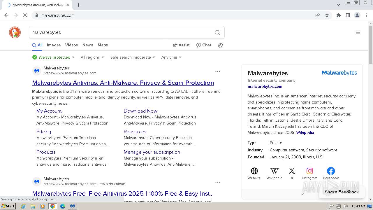Open the Chrome extensions puzzle icon

[x=339, y=15]
